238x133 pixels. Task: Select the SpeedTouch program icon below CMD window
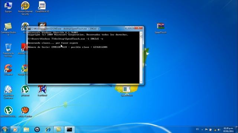coord(127,91)
